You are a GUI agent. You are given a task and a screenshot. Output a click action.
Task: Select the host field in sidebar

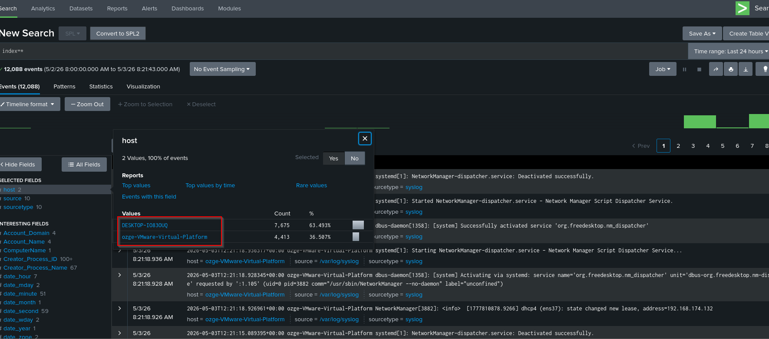9,189
